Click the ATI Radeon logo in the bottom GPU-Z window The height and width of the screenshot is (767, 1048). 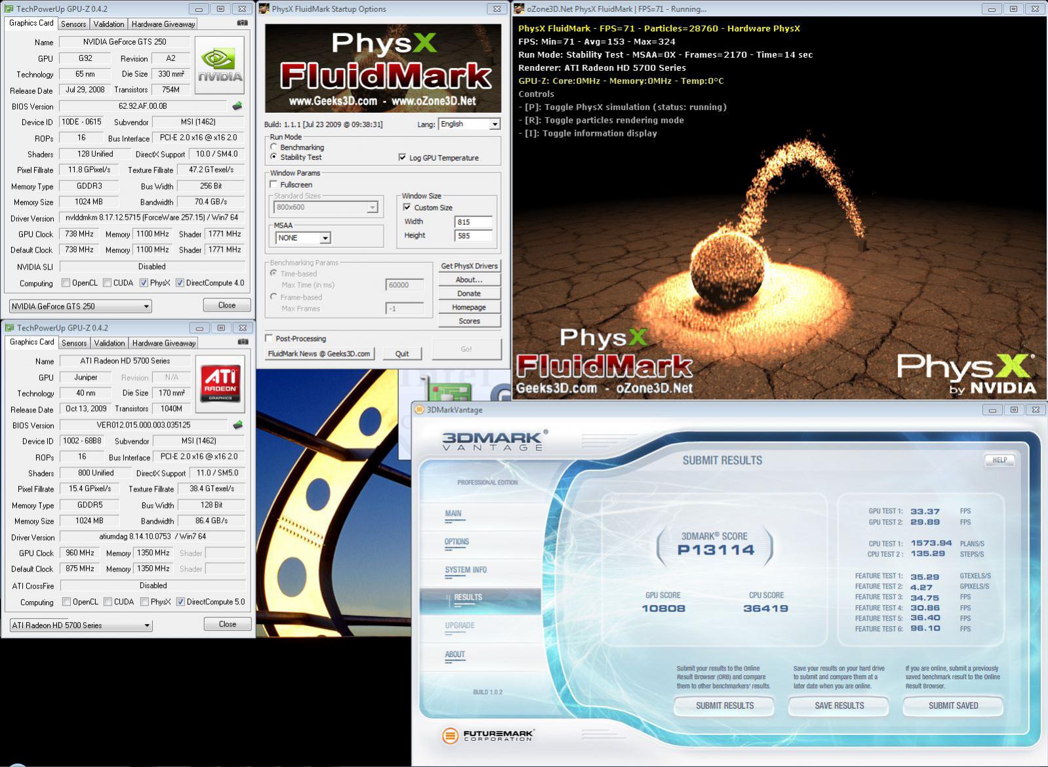(x=220, y=383)
